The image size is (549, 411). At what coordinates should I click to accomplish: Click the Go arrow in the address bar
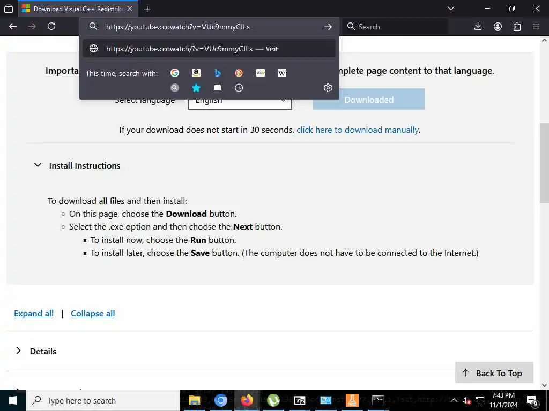328,27
